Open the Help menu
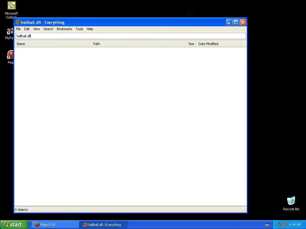The image size is (306, 229). click(90, 29)
